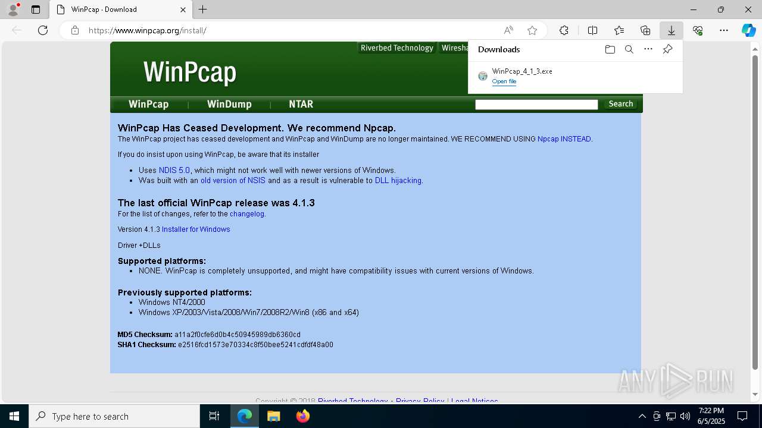Screen dimensions: 762x428
Task: Open the Edge profile icon
Action: (13, 9)
